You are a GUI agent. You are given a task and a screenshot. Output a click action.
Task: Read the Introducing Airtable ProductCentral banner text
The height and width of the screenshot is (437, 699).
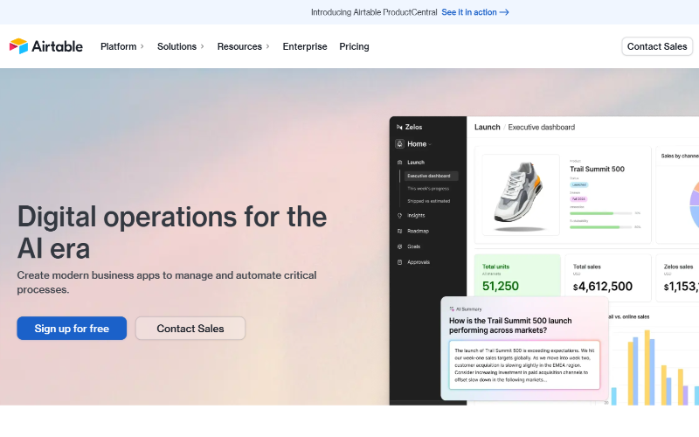[374, 12]
